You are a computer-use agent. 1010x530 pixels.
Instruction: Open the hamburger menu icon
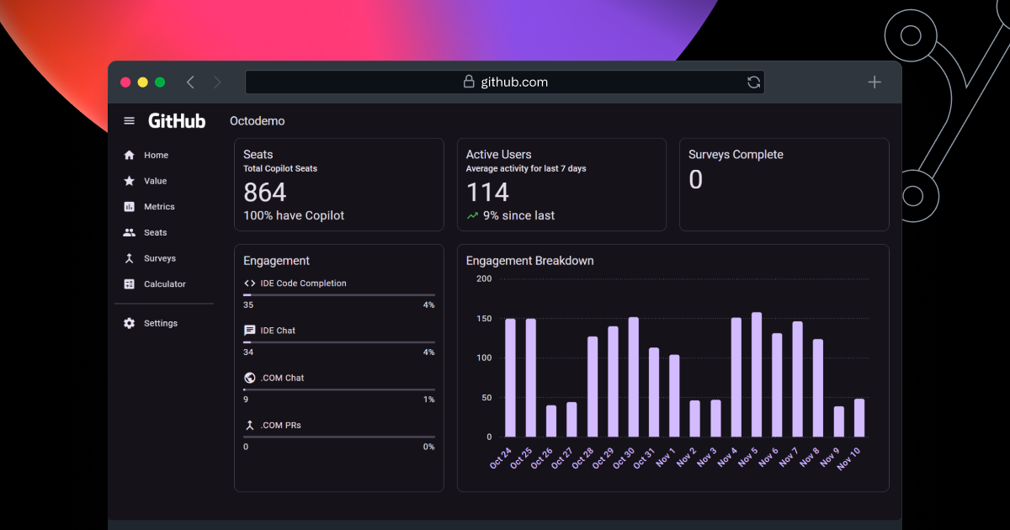[x=129, y=121]
